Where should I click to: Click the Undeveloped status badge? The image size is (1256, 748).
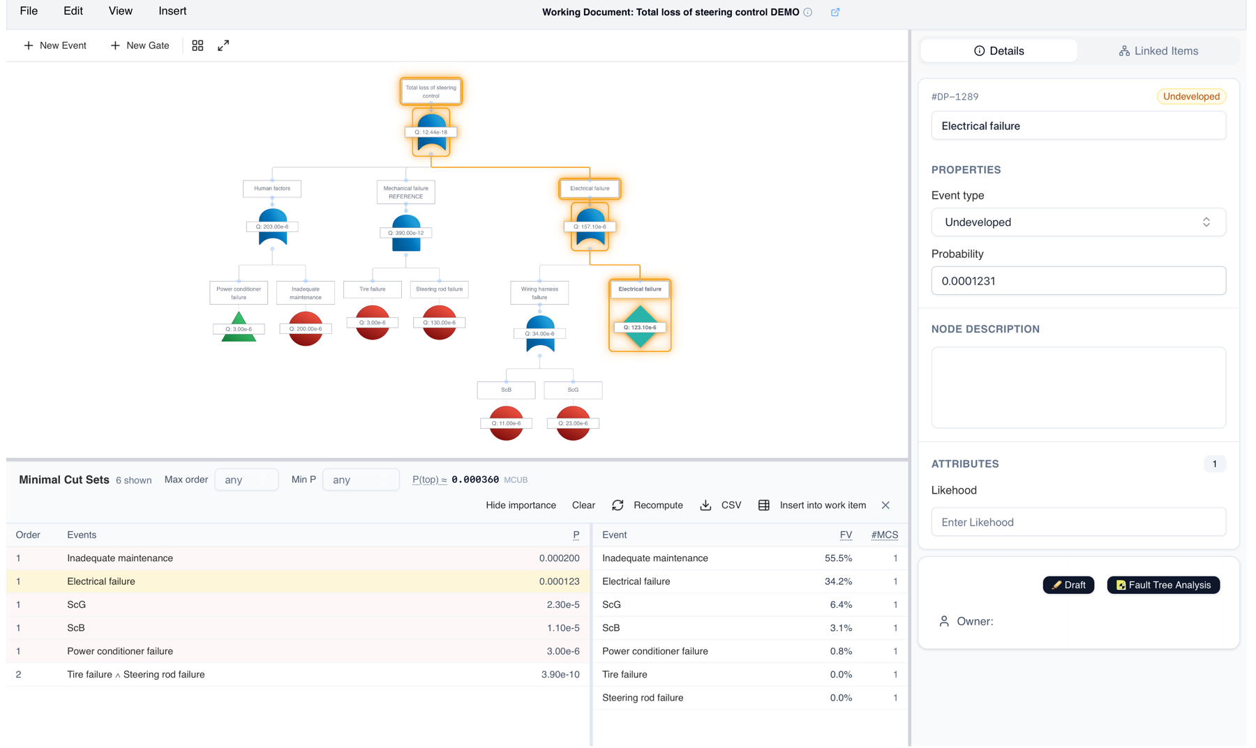[1191, 96]
